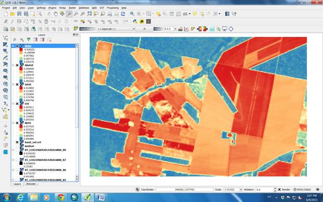Collapse the SAVI layer tree node

13,84
